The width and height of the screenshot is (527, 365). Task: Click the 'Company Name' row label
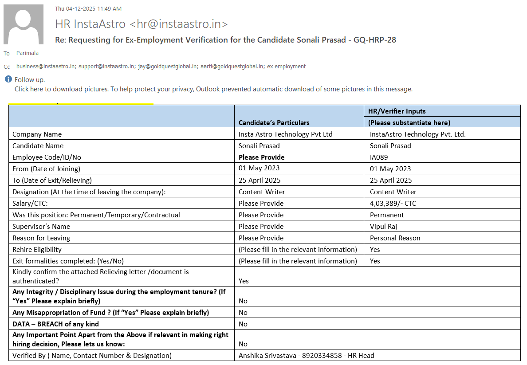pos(37,134)
